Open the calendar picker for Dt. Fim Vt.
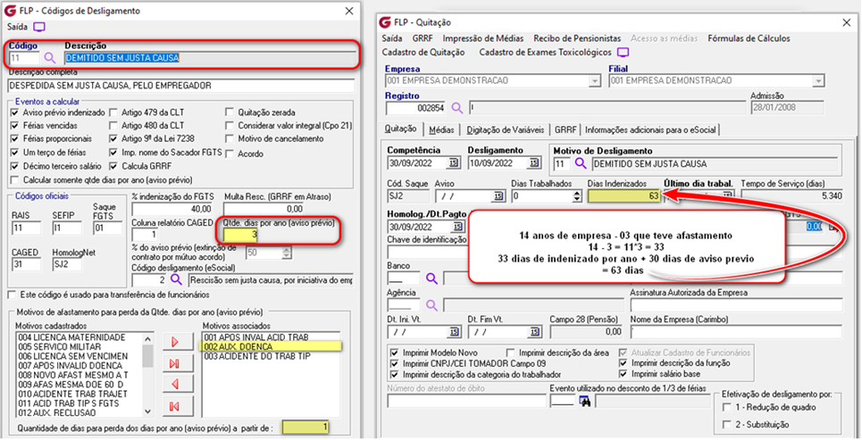This screenshot has width=862, height=440. tap(534, 332)
